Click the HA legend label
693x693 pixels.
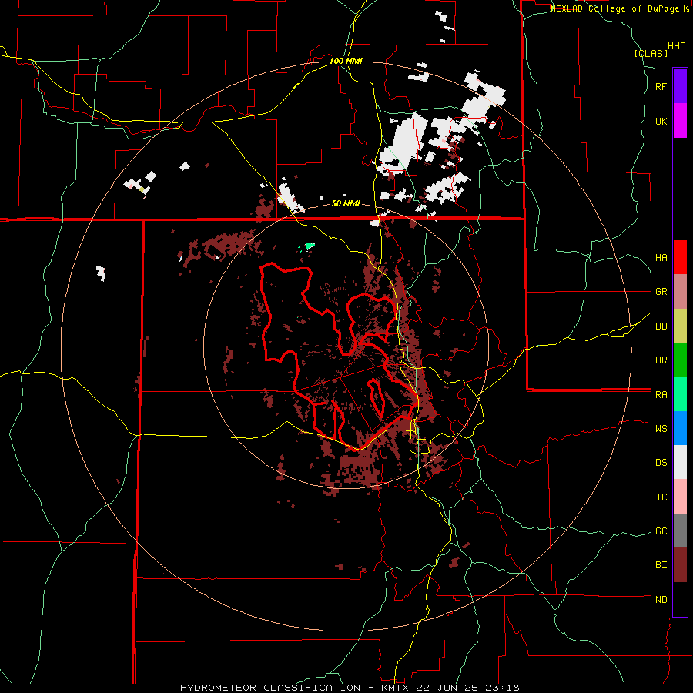(661, 257)
